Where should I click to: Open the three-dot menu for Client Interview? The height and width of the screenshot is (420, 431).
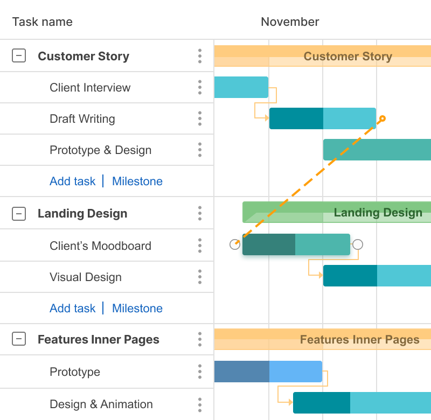(x=200, y=87)
